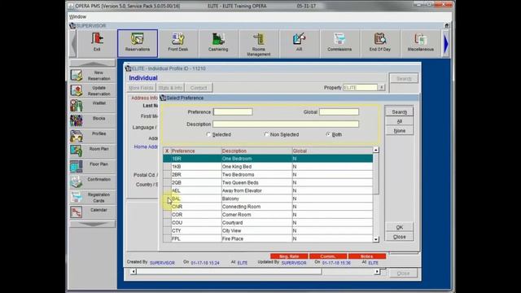Check the selection box for 1BR row

coord(167,159)
